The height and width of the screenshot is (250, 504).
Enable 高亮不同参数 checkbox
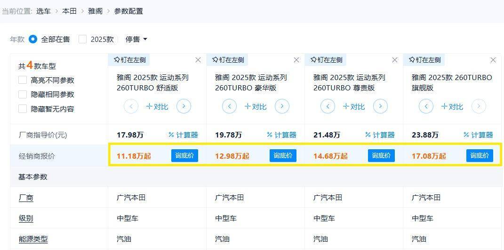click(x=23, y=80)
